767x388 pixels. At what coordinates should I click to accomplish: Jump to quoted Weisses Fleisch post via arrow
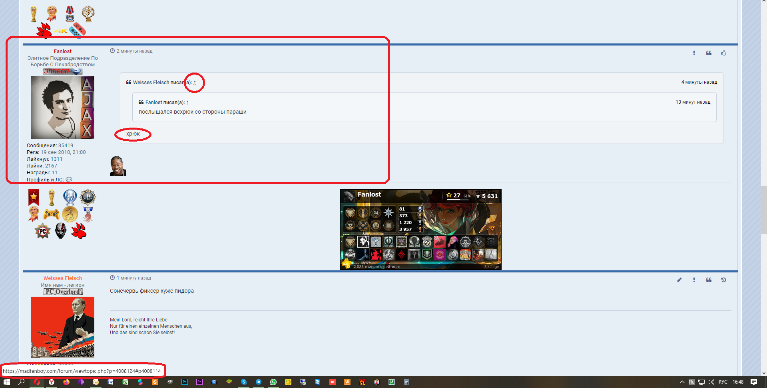click(195, 83)
